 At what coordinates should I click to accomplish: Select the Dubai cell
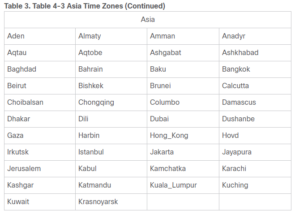159,119
